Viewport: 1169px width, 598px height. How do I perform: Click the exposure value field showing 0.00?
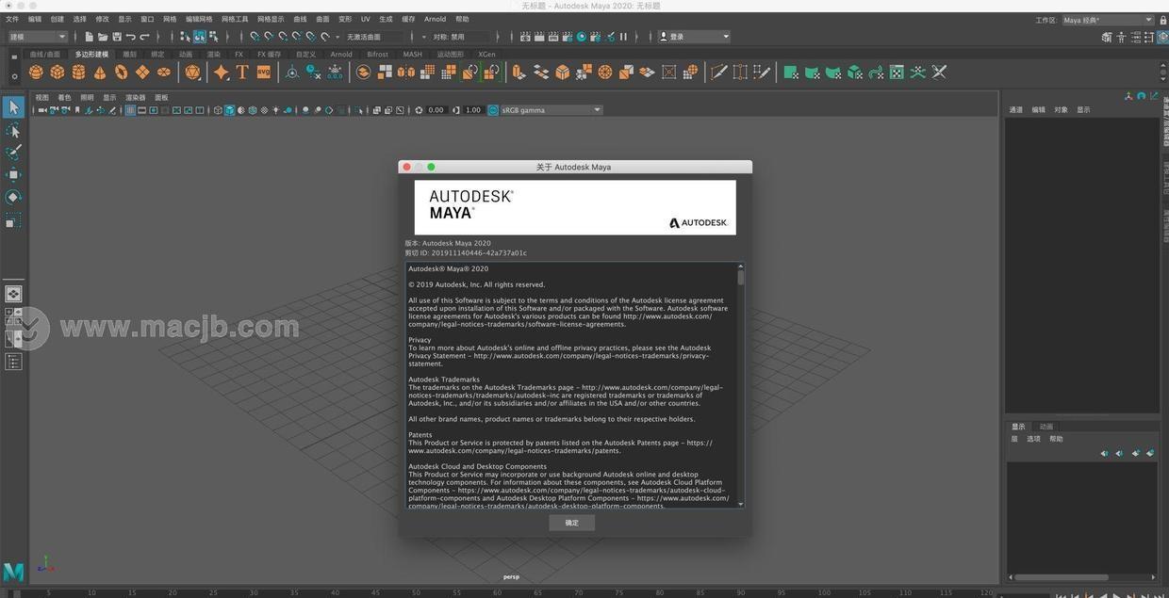[436, 110]
